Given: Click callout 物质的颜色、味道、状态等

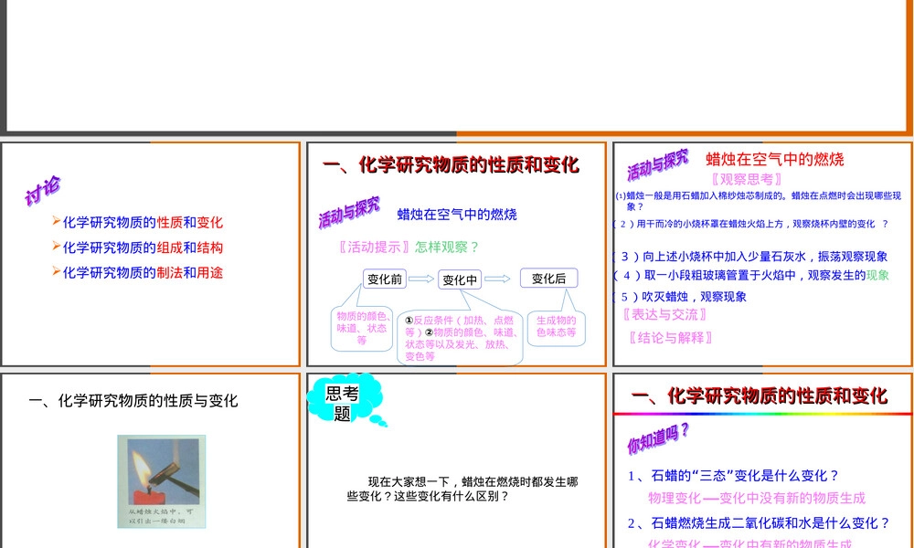Looking at the screenshot, I should pos(362,328).
